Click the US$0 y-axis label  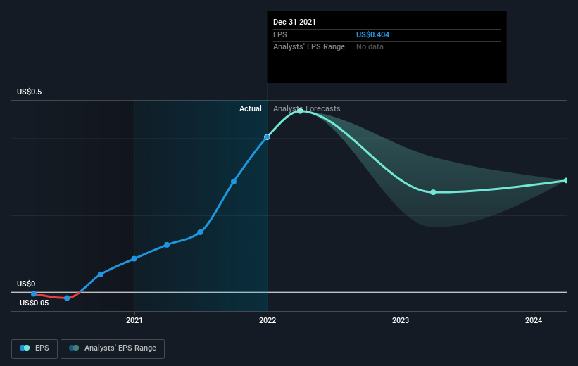[26, 284]
